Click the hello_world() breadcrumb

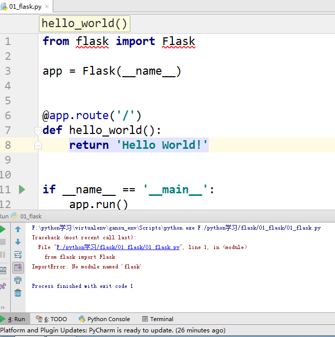click(84, 24)
